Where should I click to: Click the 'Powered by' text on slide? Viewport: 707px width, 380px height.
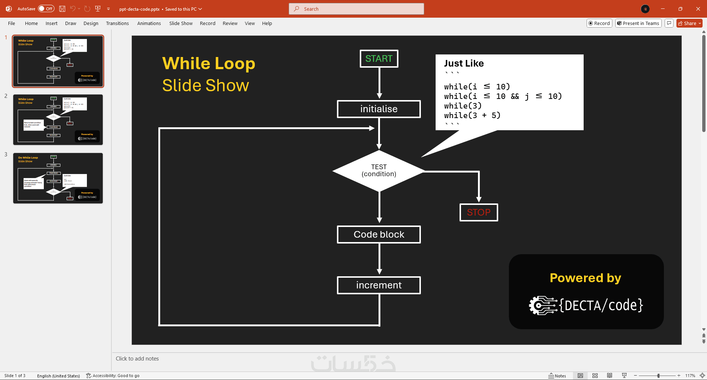click(585, 278)
